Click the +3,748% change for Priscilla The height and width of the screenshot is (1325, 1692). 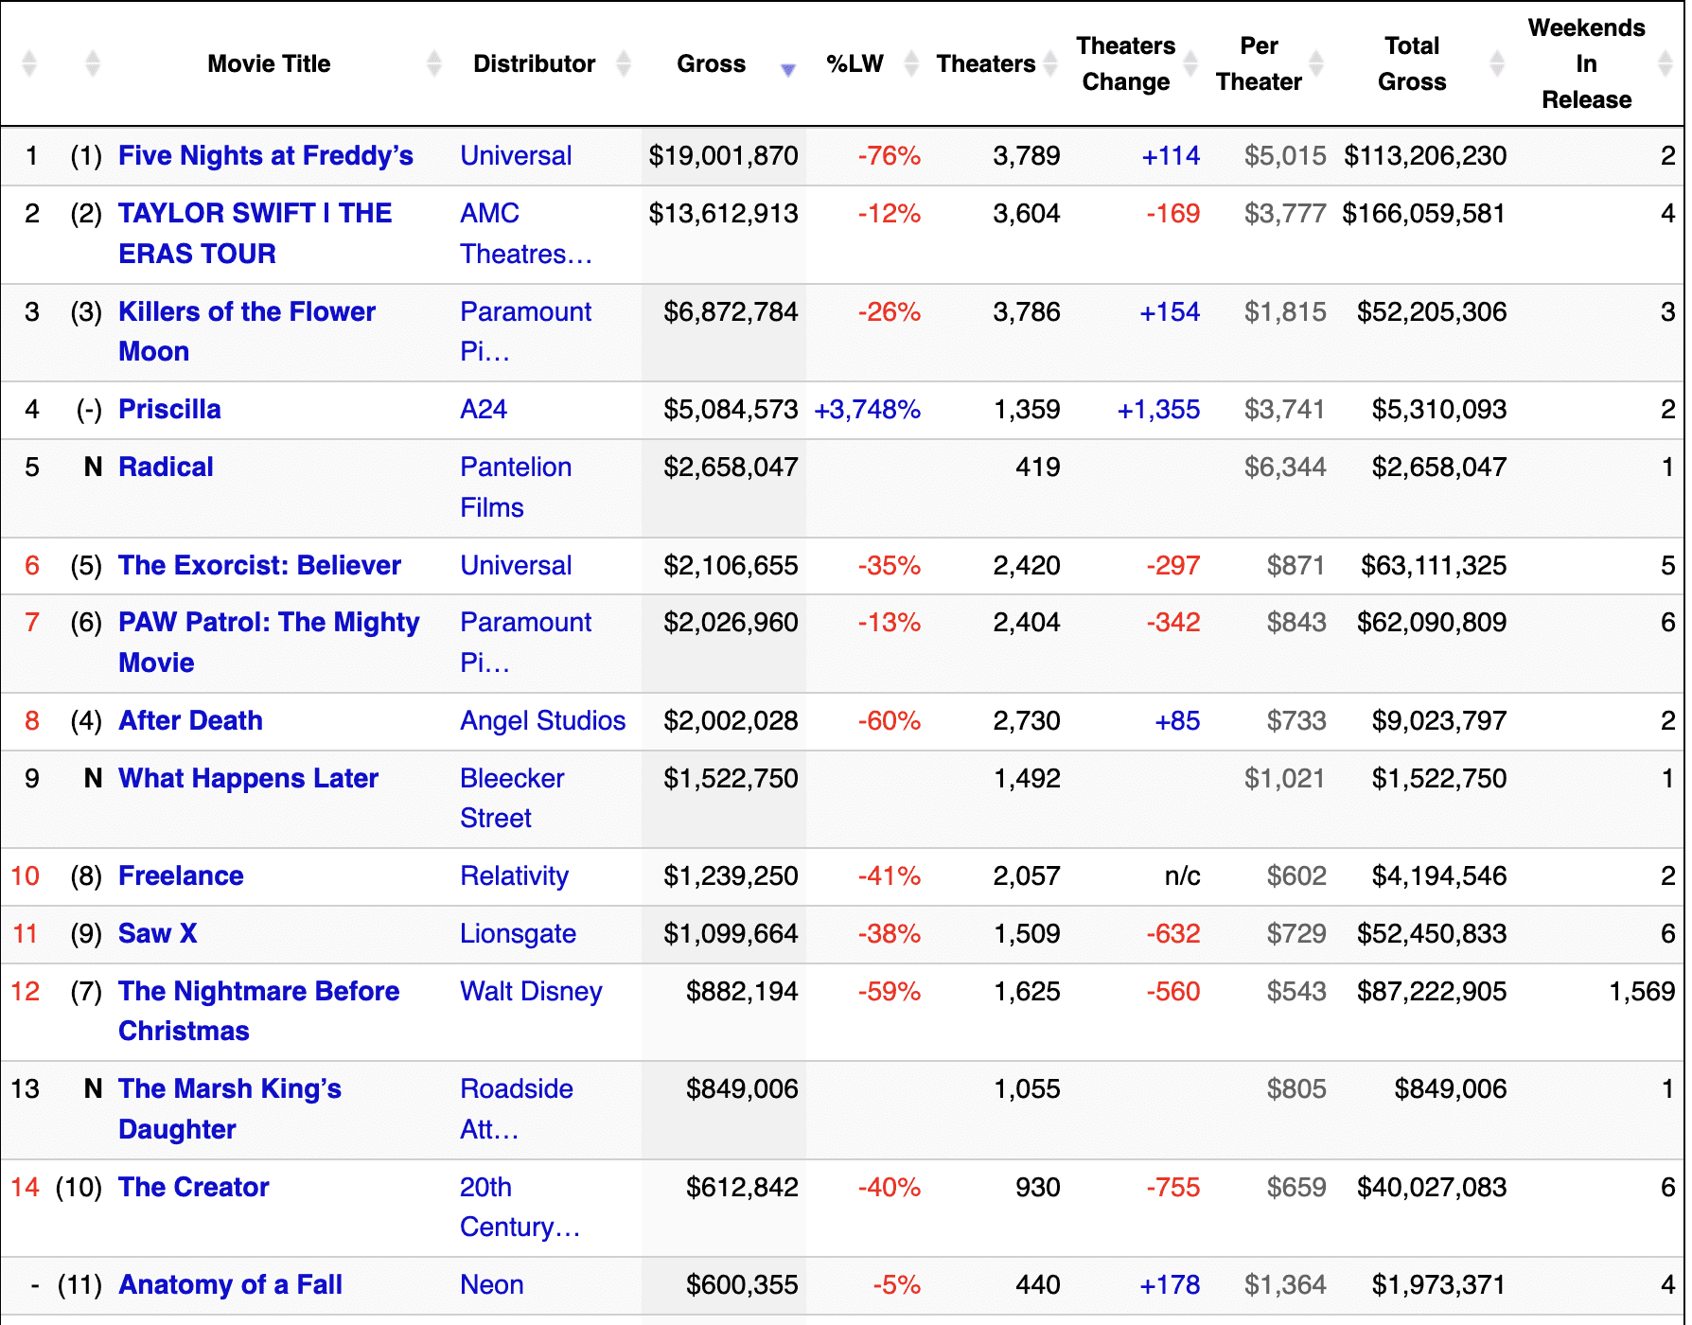[867, 409]
